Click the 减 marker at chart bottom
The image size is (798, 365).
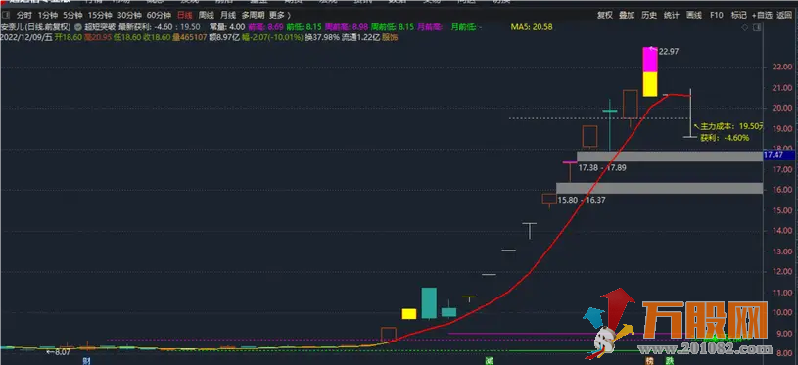coord(489,360)
